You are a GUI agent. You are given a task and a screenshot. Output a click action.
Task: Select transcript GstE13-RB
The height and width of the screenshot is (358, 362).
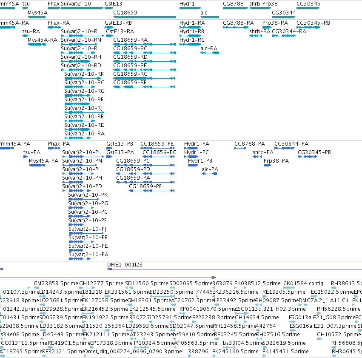tap(118, 23)
